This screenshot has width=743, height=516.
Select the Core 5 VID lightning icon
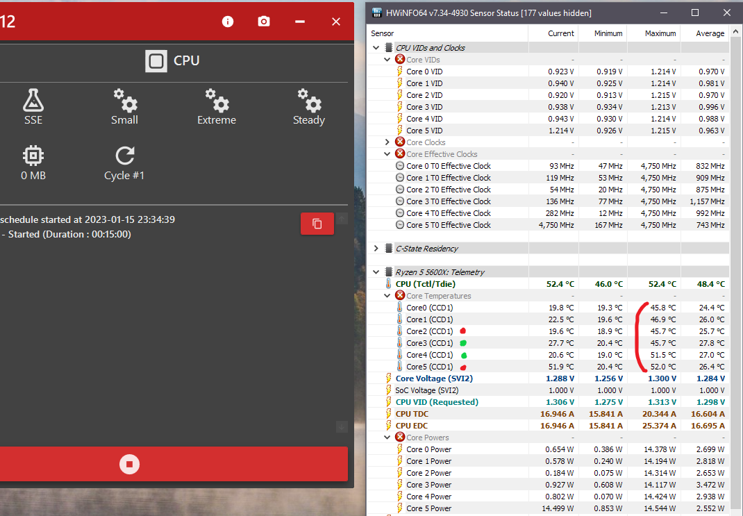pyautogui.click(x=400, y=130)
